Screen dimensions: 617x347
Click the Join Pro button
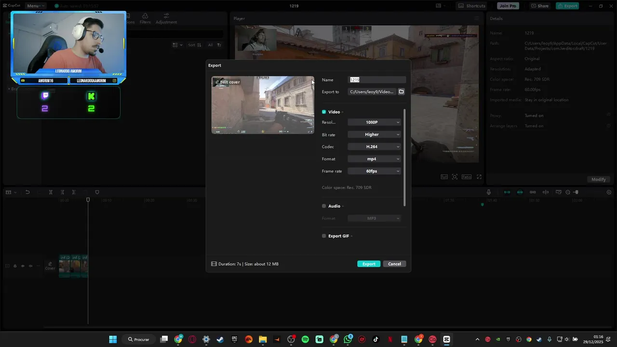point(508,6)
